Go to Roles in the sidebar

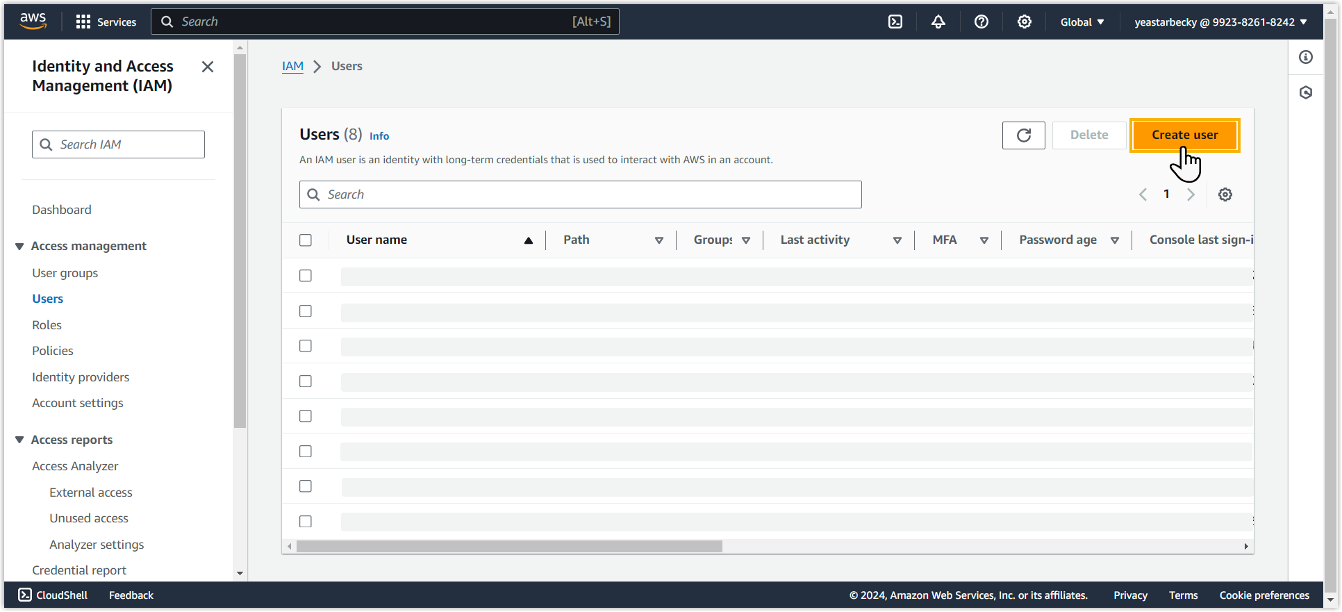click(47, 325)
